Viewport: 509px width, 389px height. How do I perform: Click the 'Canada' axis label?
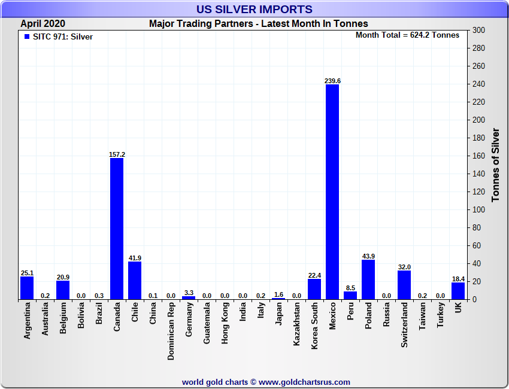point(117,317)
